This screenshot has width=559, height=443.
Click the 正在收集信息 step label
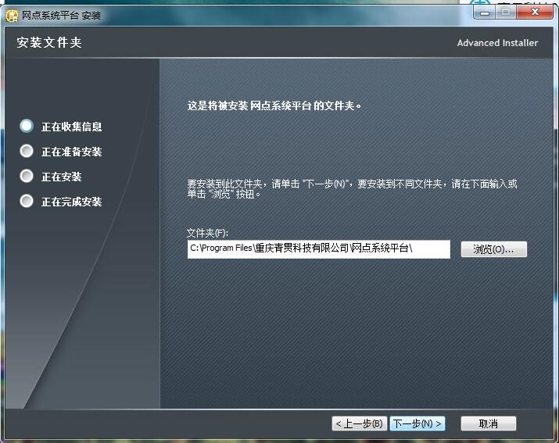click(71, 127)
